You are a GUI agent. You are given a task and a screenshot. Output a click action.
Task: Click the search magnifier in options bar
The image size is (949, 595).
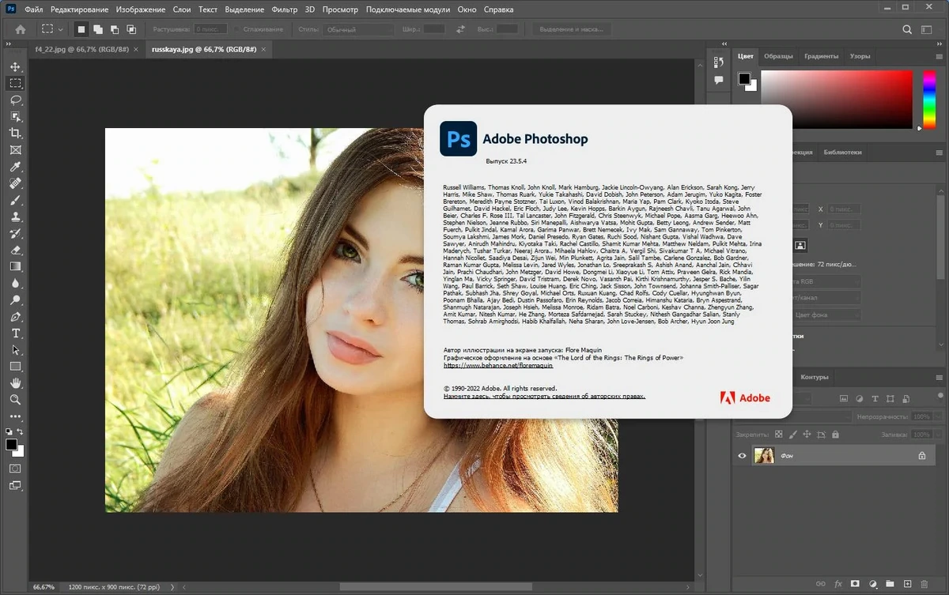(x=908, y=29)
